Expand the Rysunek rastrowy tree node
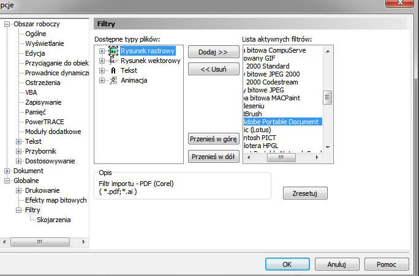Image resolution: width=419 pixels, height=276 pixels. point(102,51)
